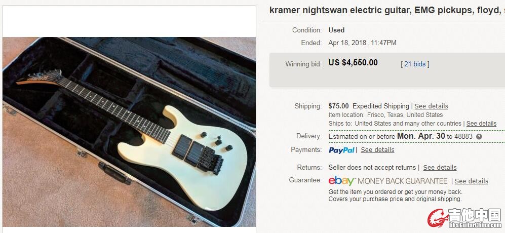505x233 pixels.
Task: Click the PayPal logo
Action: pyautogui.click(x=341, y=150)
